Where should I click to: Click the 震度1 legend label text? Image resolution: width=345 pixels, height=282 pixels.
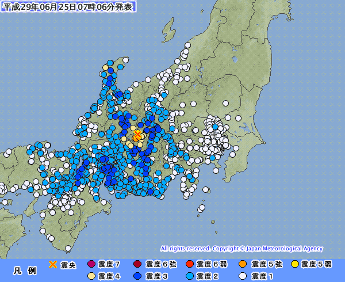tap(262, 276)
